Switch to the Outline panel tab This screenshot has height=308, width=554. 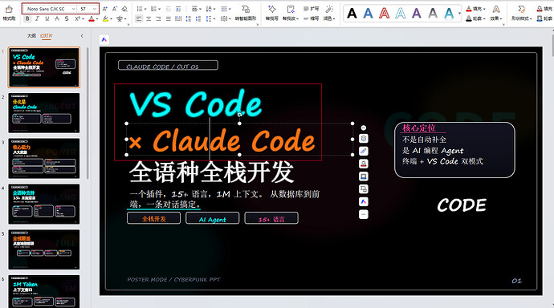[x=31, y=35]
